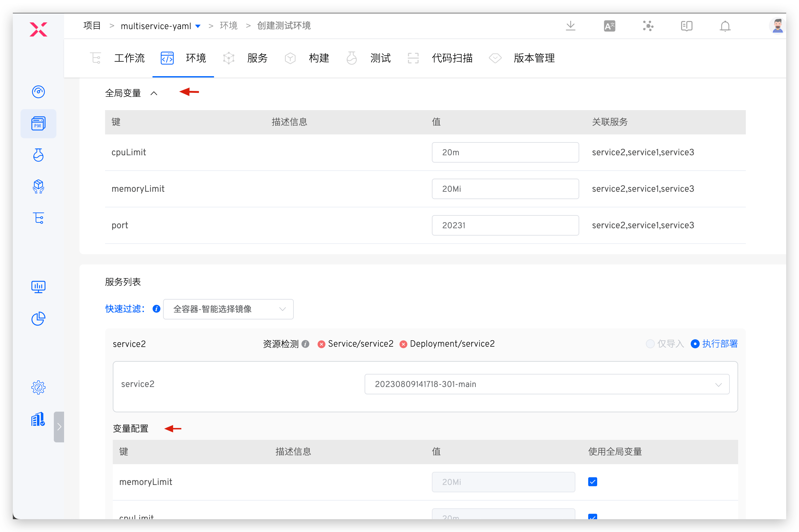Open the documentation book icon
The width and height of the screenshot is (799, 532).
686,26
